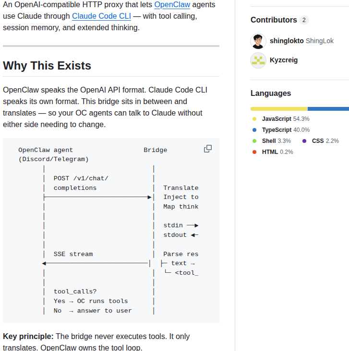Click 'No → answer to user' line
The height and width of the screenshot is (351, 349).
[93, 311]
